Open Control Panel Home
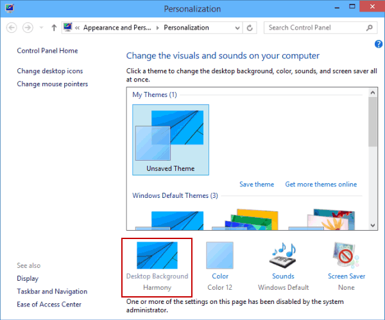 click(x=47, y=51)
